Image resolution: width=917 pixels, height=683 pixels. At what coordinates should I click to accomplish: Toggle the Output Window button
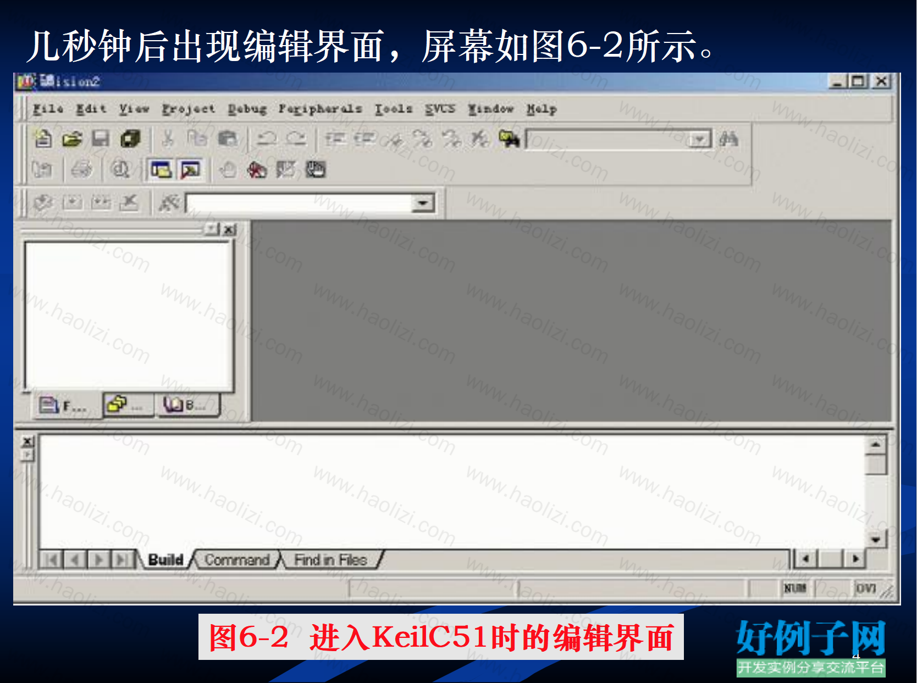pos(191,170)
